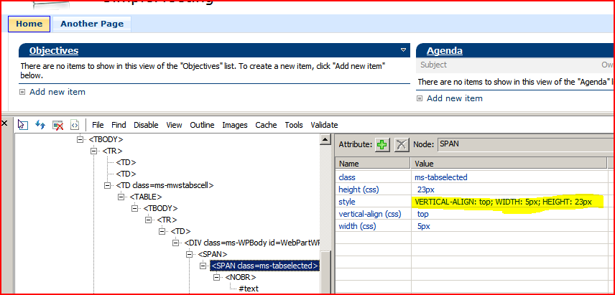This screenshot has height=295, width=615.
Task: Click the Agenda web part title link
Action: 444,51
